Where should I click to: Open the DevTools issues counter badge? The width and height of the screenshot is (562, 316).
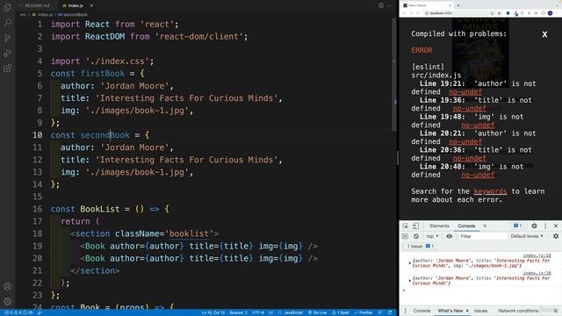click(x=517, y=226)
